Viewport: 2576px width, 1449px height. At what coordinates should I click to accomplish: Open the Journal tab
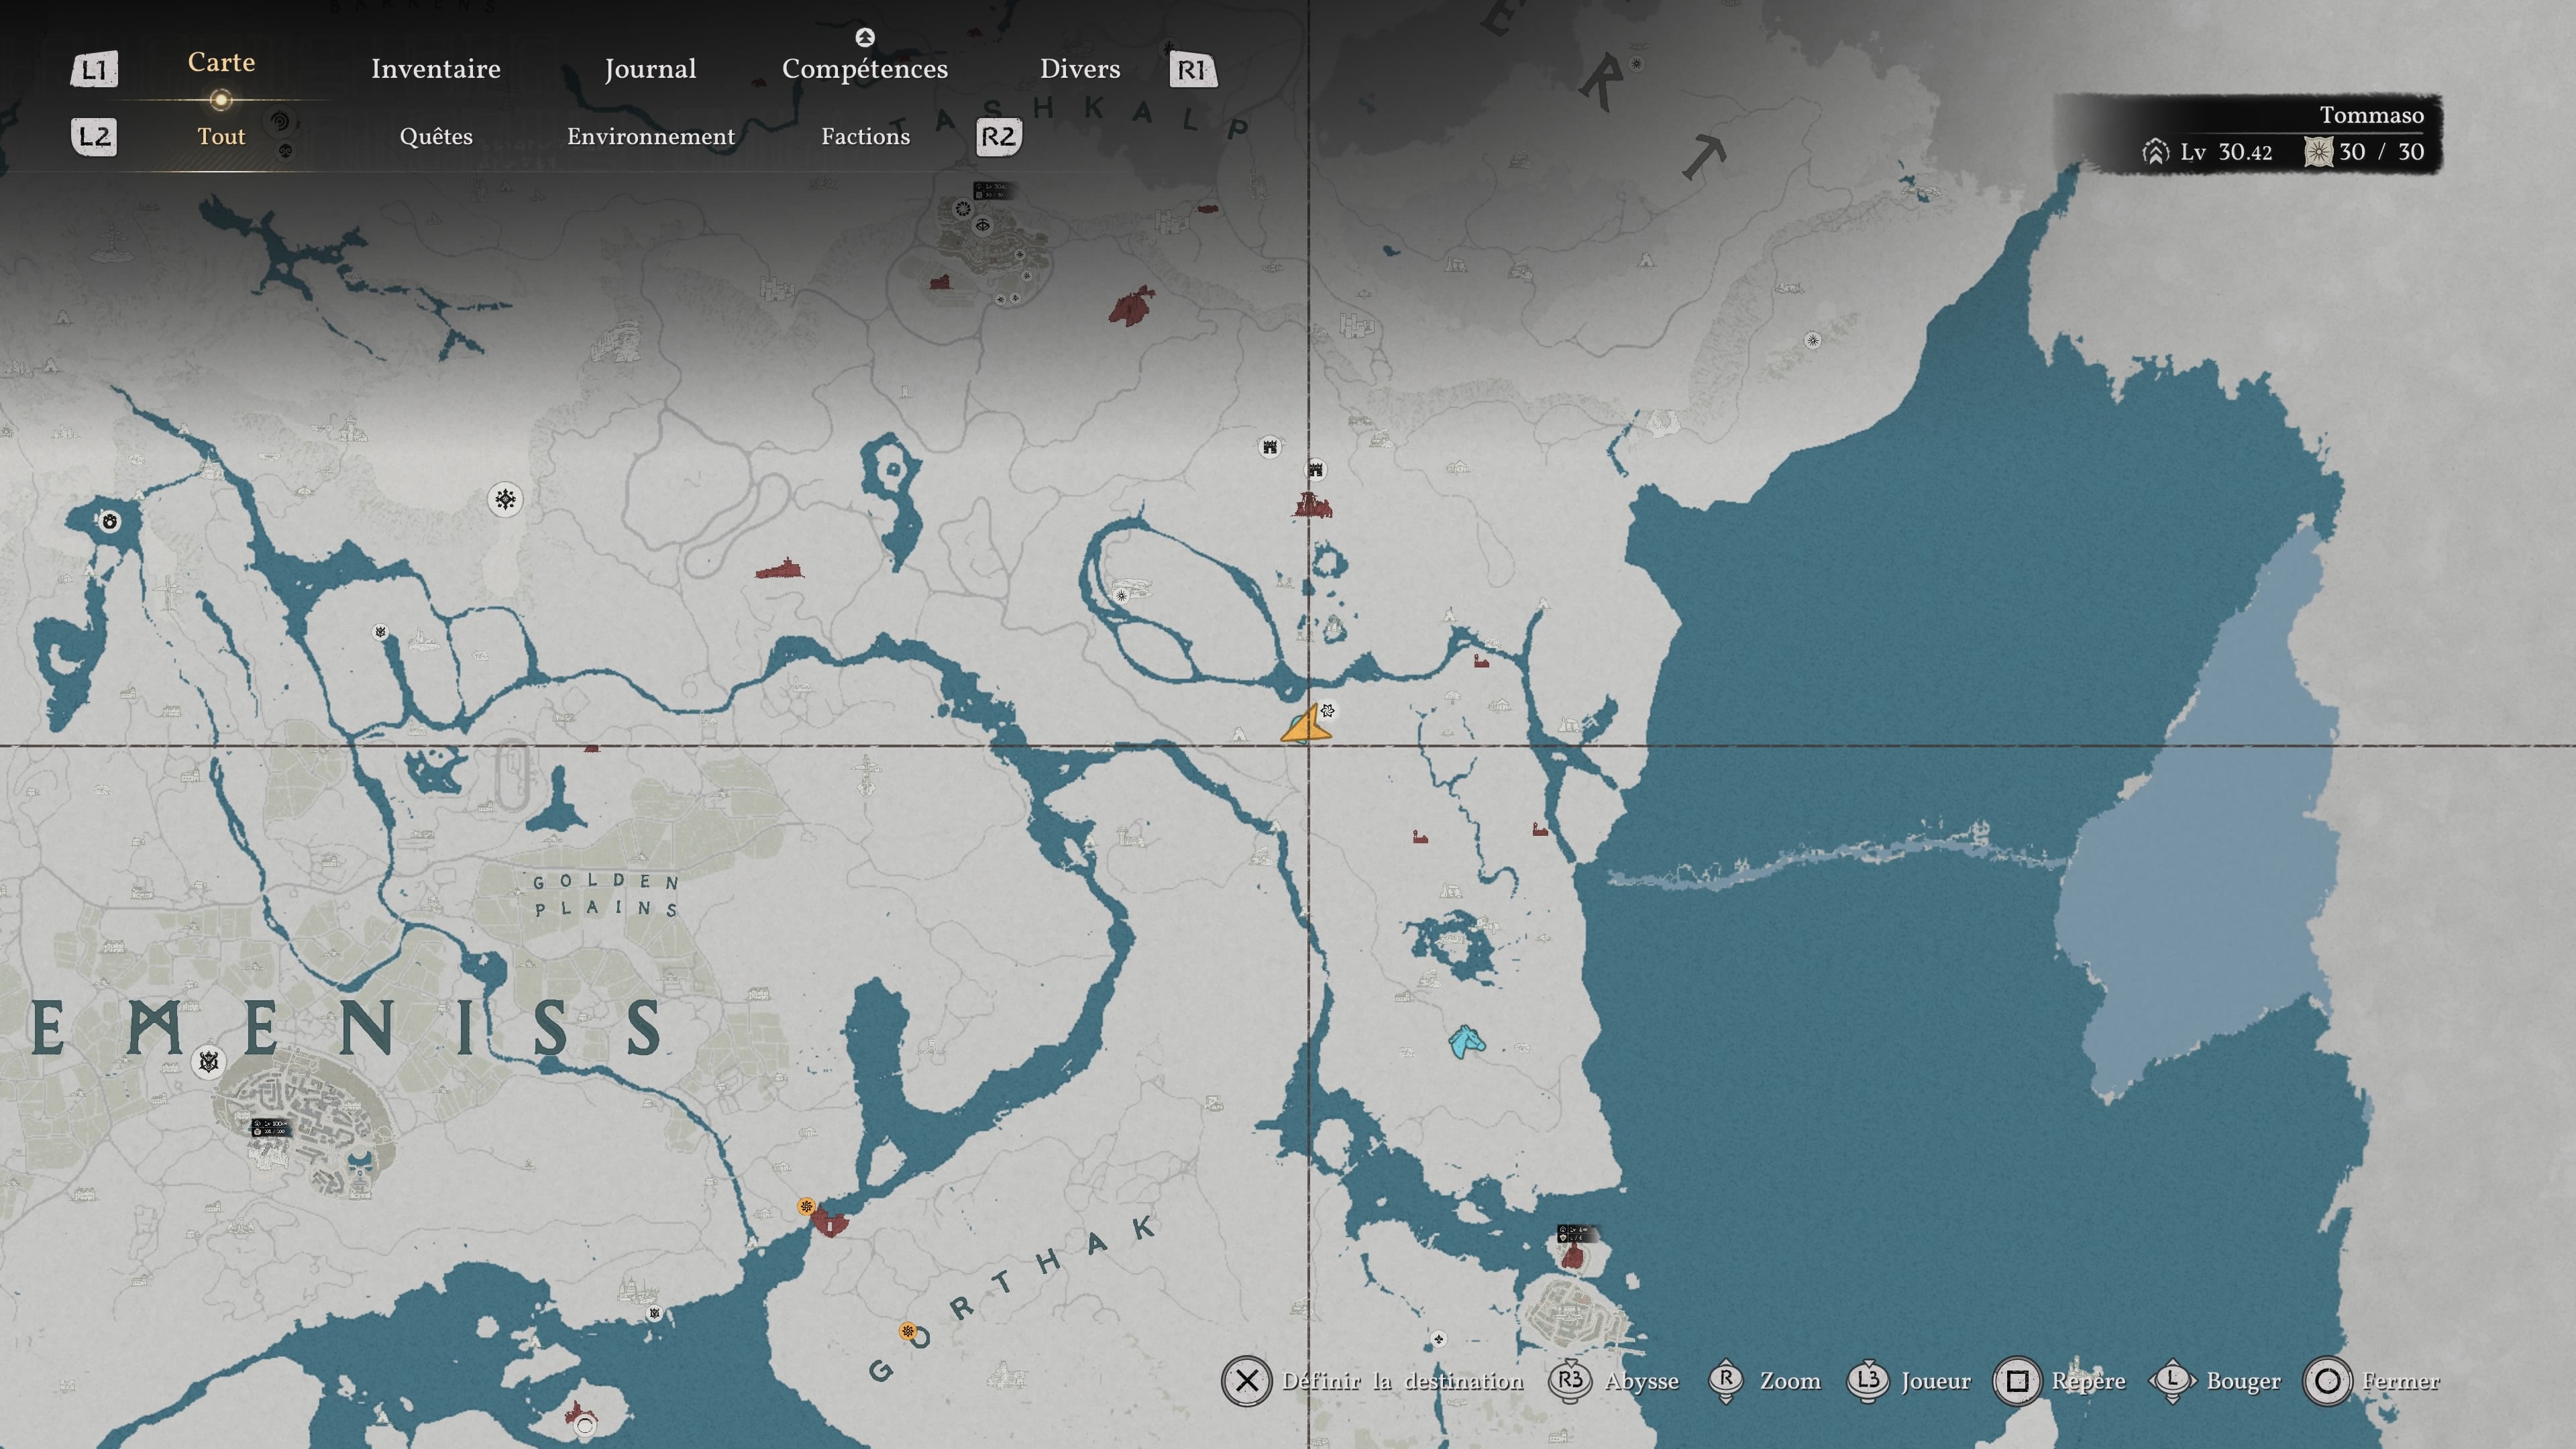[x=650, y=69]
